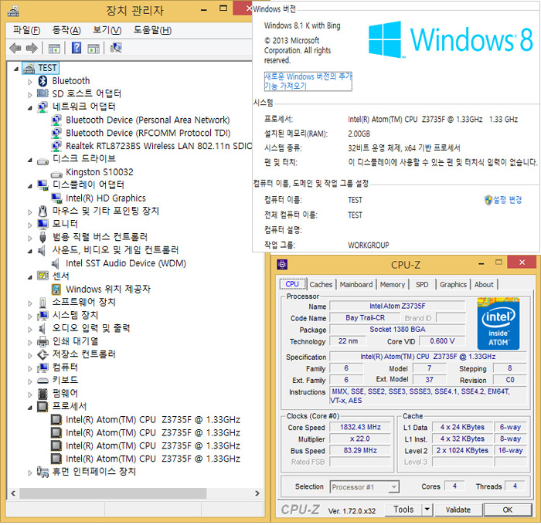
Task: Expand the Bluetooth tree node
Action: pyautogui.click(x=30, y=81)
